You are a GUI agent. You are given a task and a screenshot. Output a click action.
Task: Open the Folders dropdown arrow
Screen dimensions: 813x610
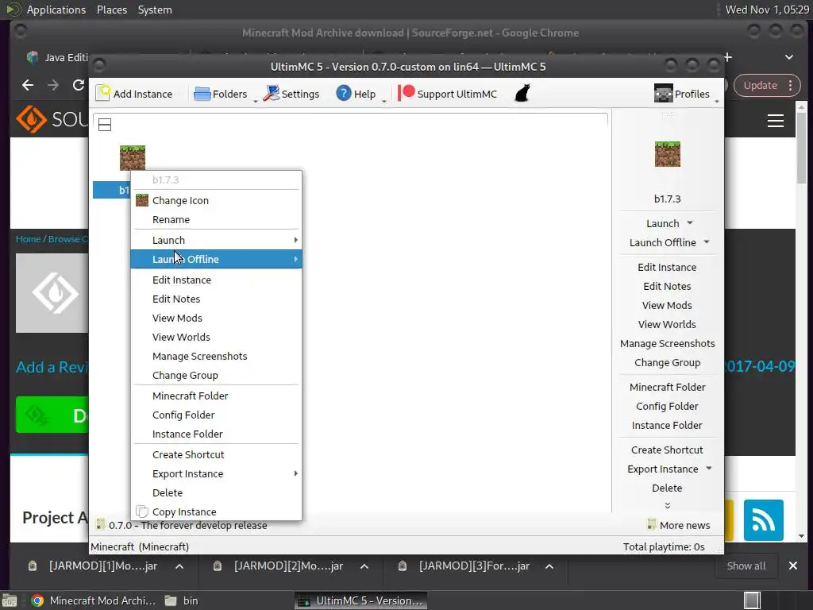pyautogui.click(x=255, y=101)
